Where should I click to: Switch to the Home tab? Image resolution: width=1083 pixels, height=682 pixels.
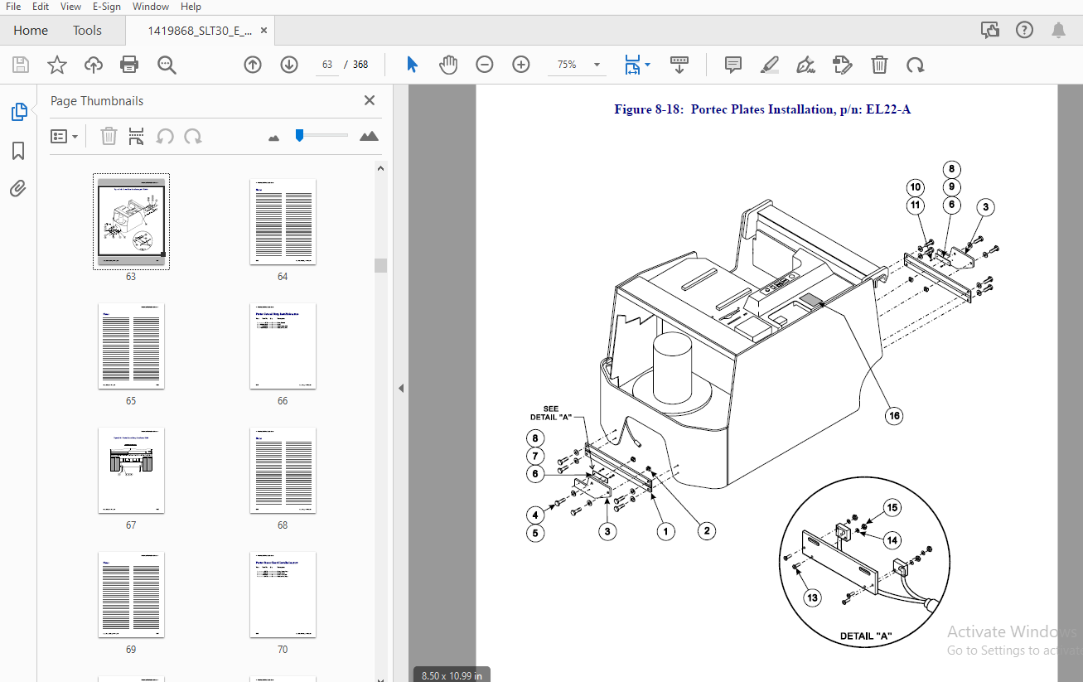pos(31,31)
